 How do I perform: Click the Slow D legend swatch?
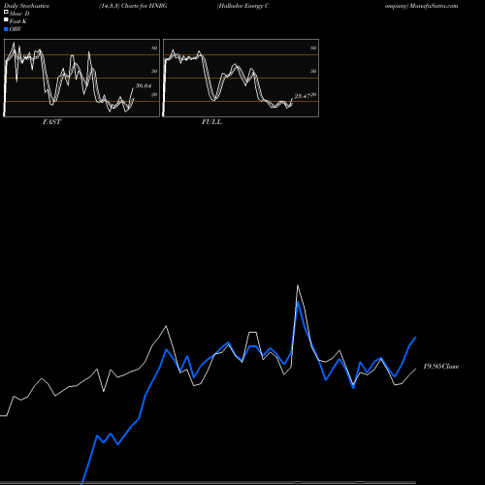(6, 13)
